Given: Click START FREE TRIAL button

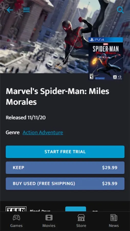Looking at the screenshot, I should pyautogui.click(x=65, y=152).
